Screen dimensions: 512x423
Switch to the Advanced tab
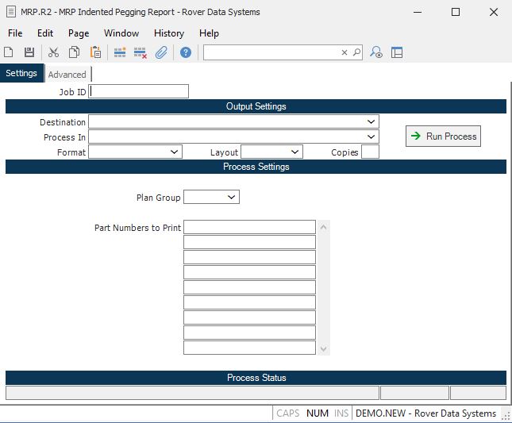click(x=67, y=75)
